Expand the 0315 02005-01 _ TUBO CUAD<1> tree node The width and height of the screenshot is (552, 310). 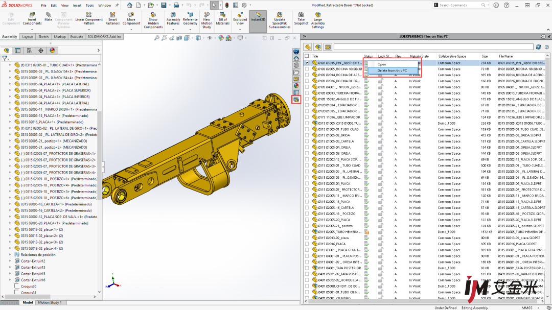[10, 65]
